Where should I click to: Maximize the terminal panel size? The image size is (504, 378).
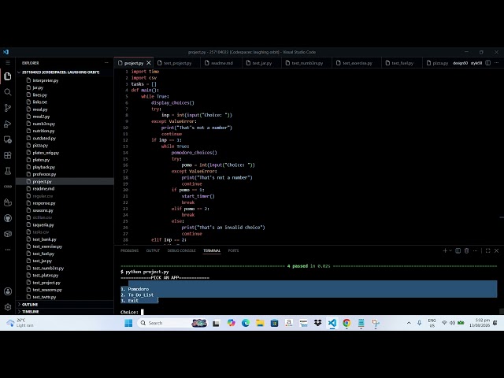(488, 250)
